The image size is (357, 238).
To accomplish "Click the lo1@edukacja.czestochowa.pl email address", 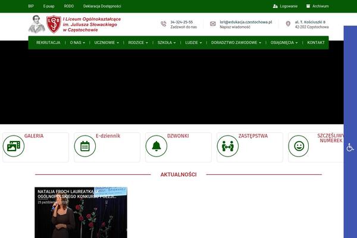I will (x=246, y=22).
